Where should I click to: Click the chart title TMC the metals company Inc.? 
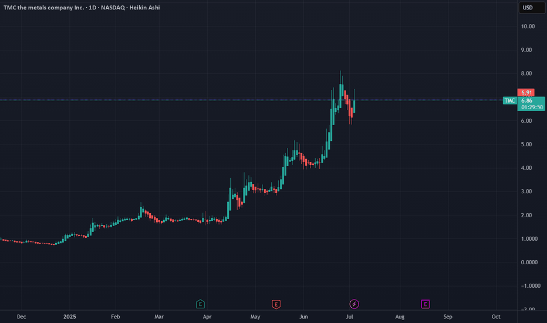[43, 7]
